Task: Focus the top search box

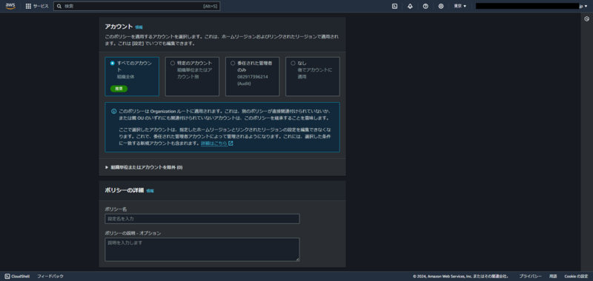Action: pos(136,7)
